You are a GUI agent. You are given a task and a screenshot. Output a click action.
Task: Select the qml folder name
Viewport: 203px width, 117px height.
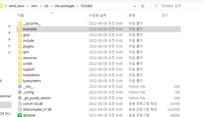[26, 52]
